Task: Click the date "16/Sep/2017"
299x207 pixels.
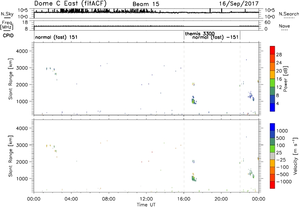Action: pyautogui.click(x=239, y=3)
